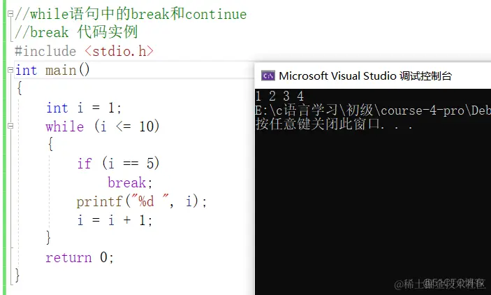Click the line int i = 1;
Image resolution: width=491 pixels, height=295 pixels.
pos(84,108)
